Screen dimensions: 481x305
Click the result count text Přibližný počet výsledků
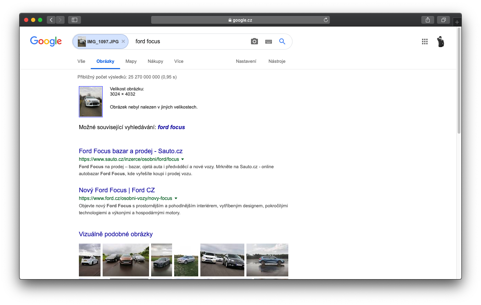pos(127,77)
